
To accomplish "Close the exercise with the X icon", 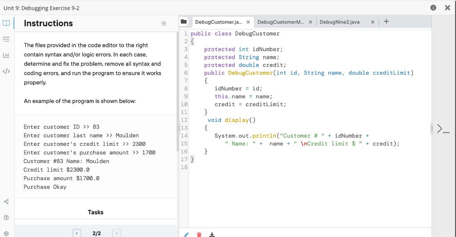I will tap(448, 8).
